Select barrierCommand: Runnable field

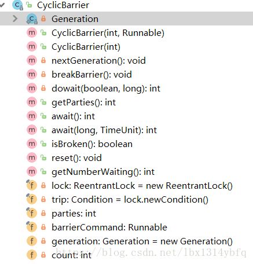(109, 228)
